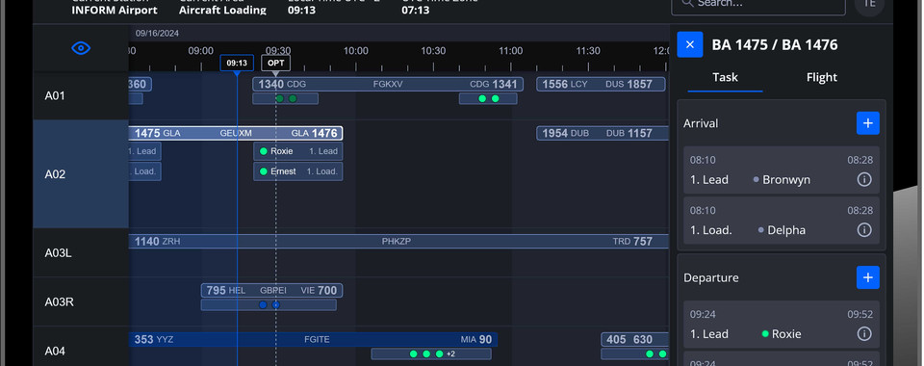This screenshot has height=366, width=924.
Task: Select flight bar 1340 CDG FGKXV 1341
Action: (388, 85)
